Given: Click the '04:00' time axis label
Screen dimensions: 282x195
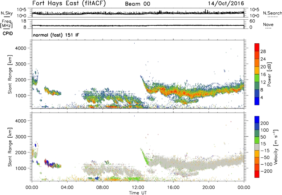Looking at the screenshot, I should click(67, 188).
